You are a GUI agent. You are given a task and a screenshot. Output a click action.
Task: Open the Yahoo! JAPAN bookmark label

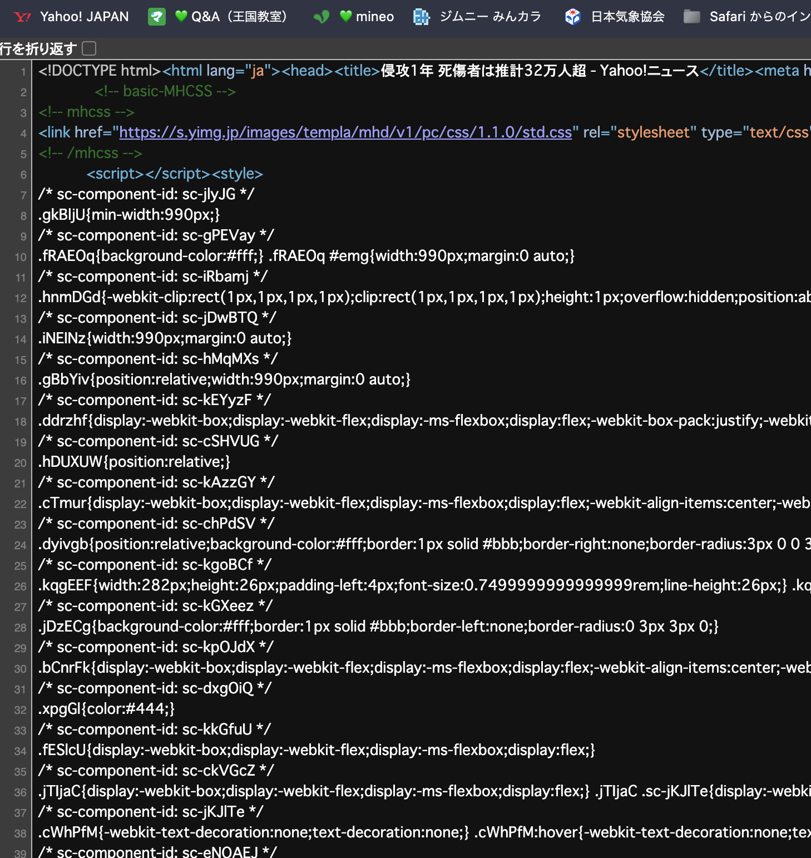85,17
